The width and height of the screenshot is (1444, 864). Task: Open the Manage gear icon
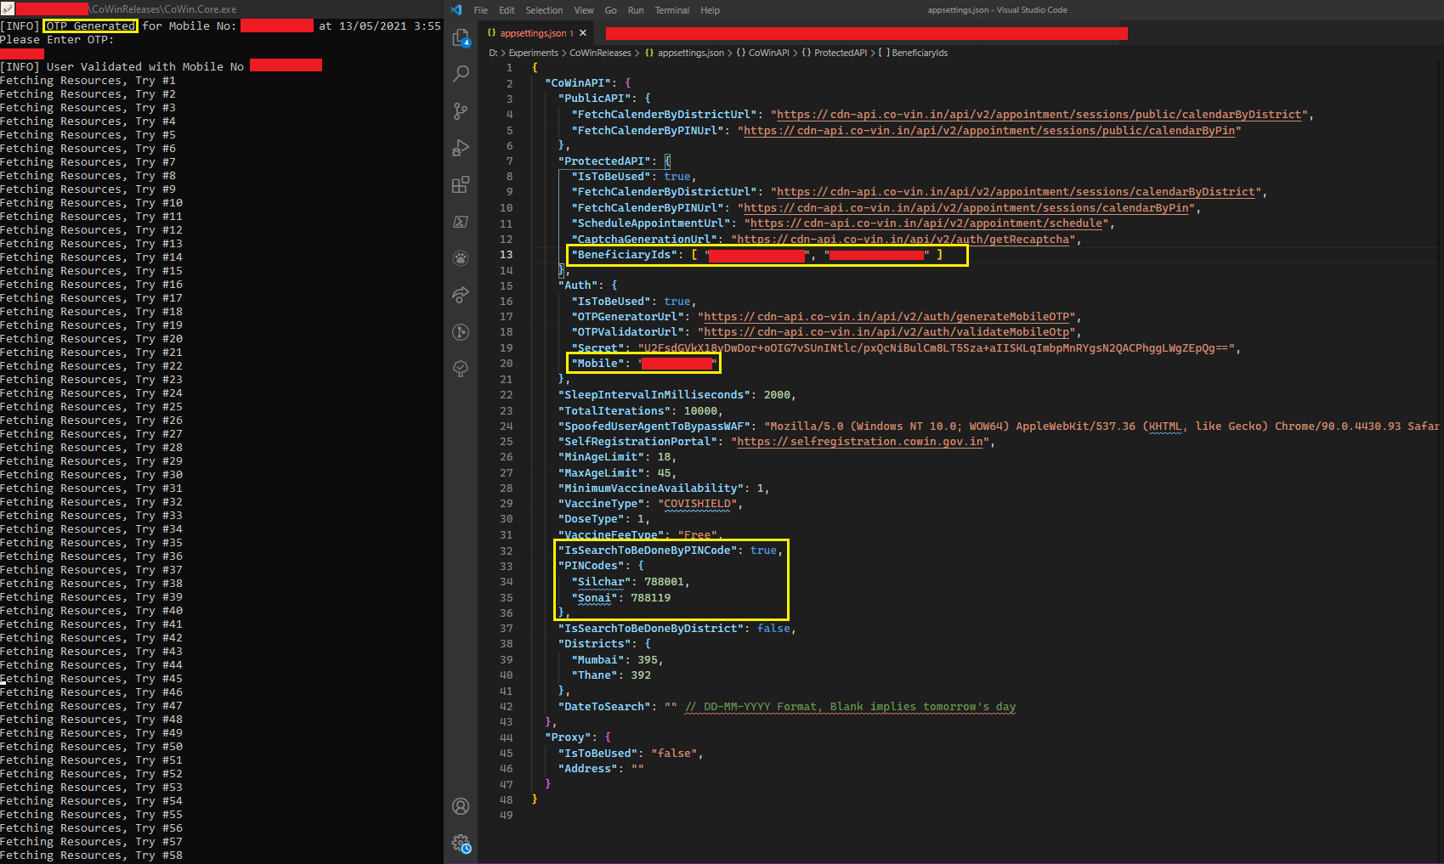click(x=461, y=844)
